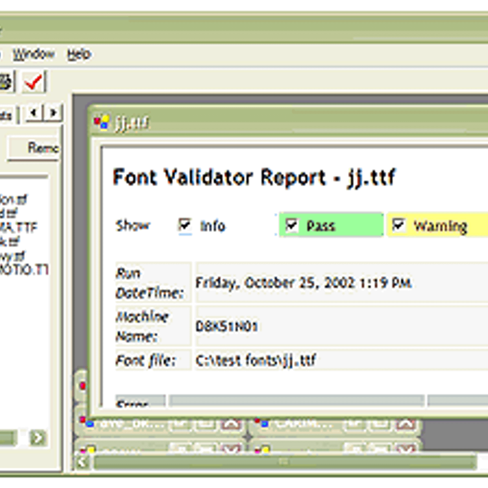The width and height of the screenshot is (488, 488).
Task: Click the font file path C:\test fonts\jj.ttf
Action: pyautogui.click(x=255, y=360)
